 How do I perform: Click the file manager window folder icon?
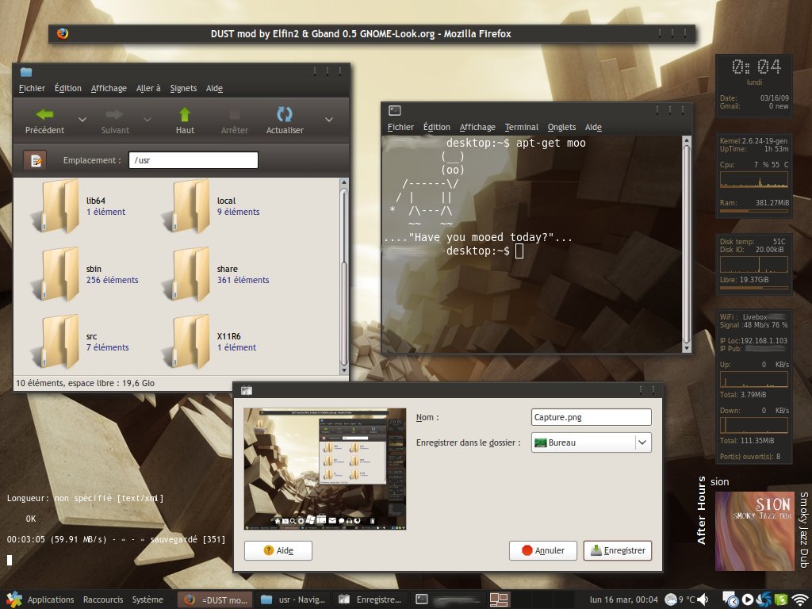[x=26, y=72]
